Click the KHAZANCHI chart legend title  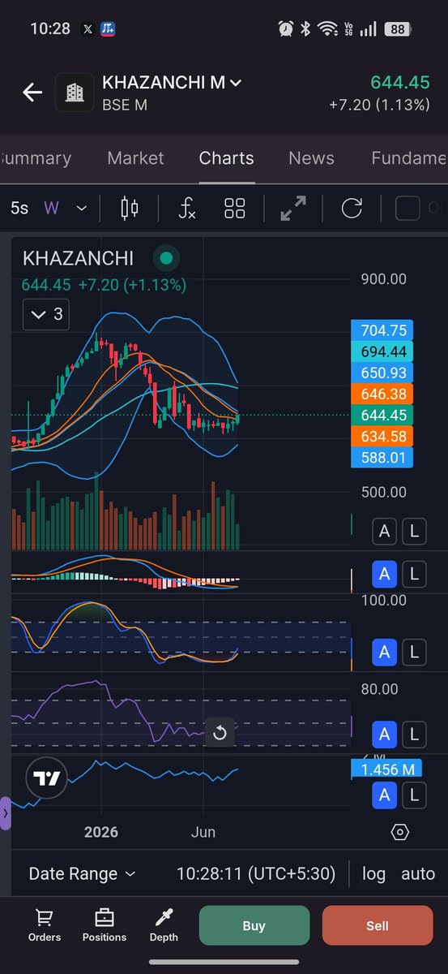(x=78, y=259)
